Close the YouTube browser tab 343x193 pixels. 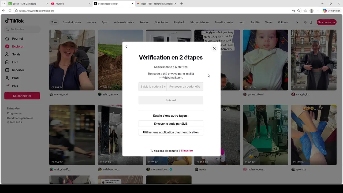(90, 3)
